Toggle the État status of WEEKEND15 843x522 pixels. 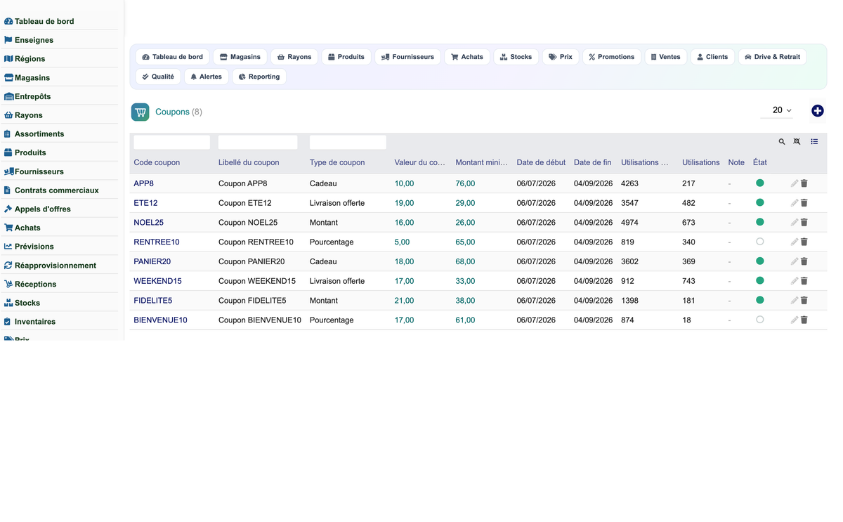coord(760,280)
